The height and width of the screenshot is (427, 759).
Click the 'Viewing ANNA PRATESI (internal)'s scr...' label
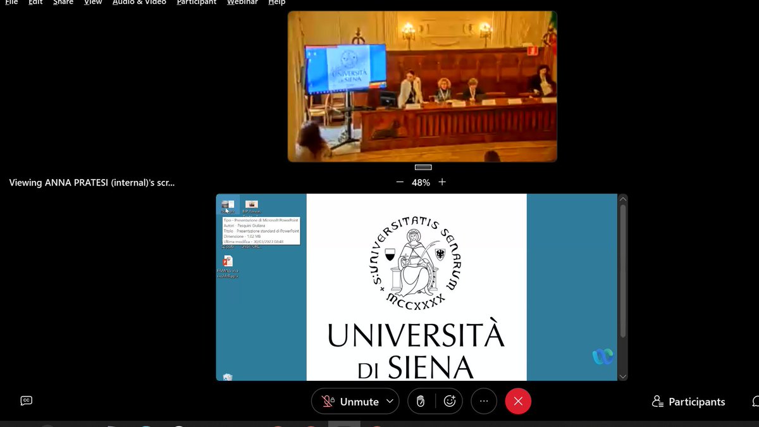pyautogui.click(x=92, y=182)
